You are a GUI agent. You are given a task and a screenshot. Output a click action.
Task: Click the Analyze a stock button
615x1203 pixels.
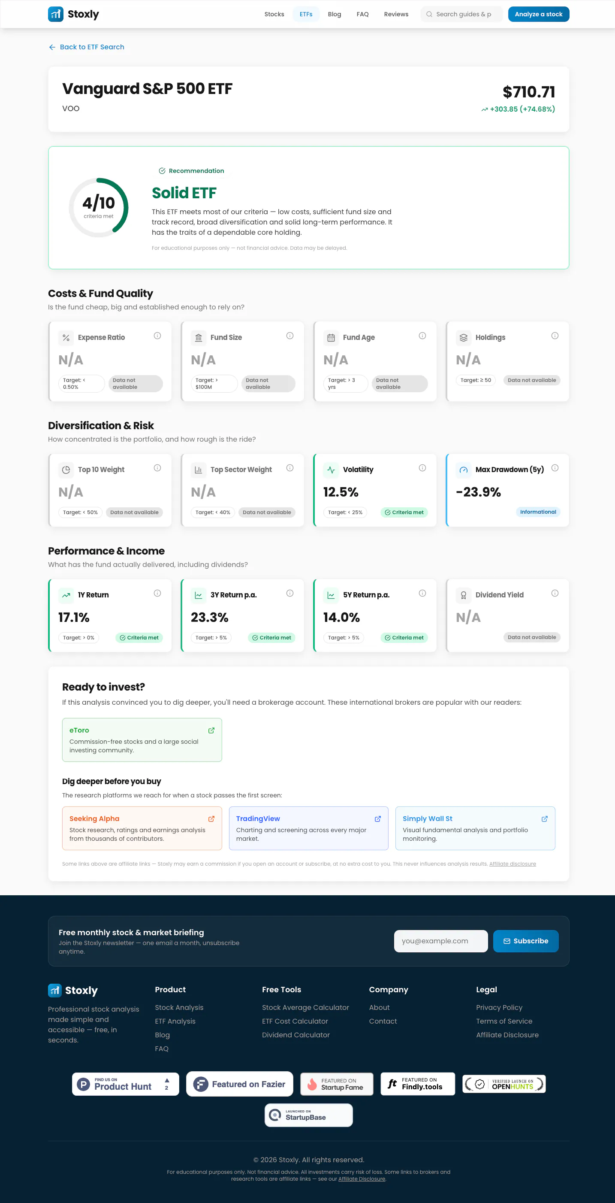[x=539, y=14]
